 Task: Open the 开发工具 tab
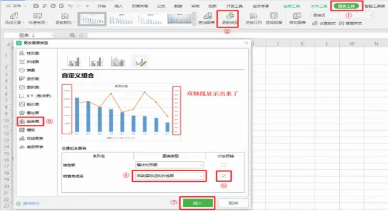click(x=234, y=6)
